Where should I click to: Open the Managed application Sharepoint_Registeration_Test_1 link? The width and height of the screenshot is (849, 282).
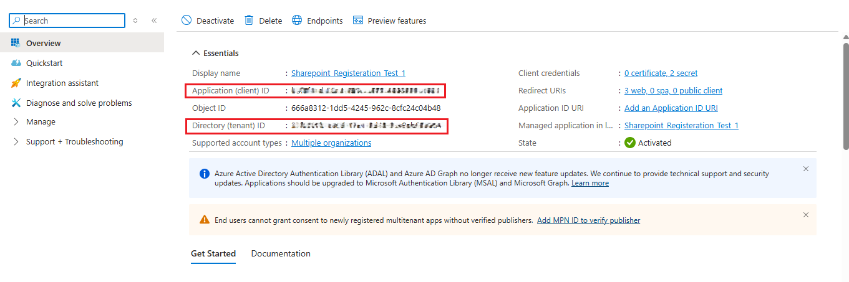coord(681,125)
